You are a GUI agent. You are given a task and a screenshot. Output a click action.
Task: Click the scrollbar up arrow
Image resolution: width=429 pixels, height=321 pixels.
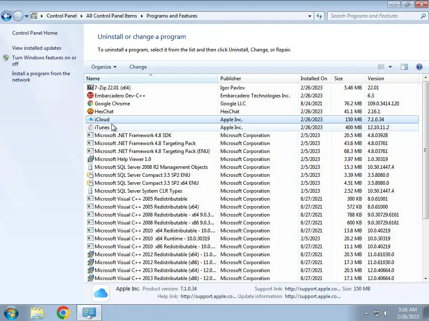425,78
